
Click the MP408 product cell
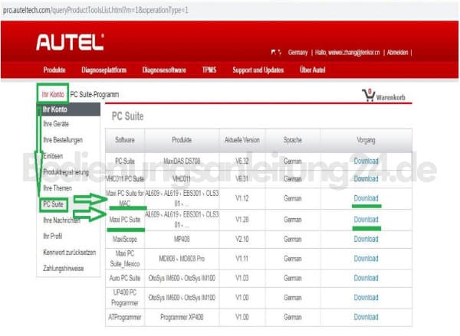click(x=182, y=239)
